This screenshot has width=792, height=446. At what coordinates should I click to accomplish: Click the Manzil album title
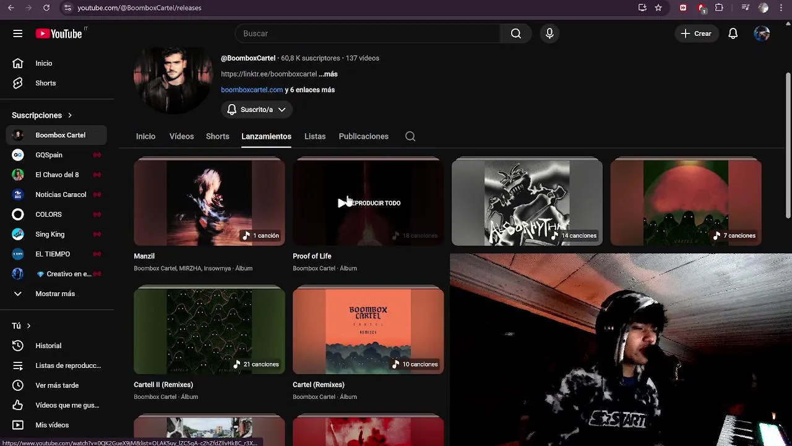pos(144,256)
